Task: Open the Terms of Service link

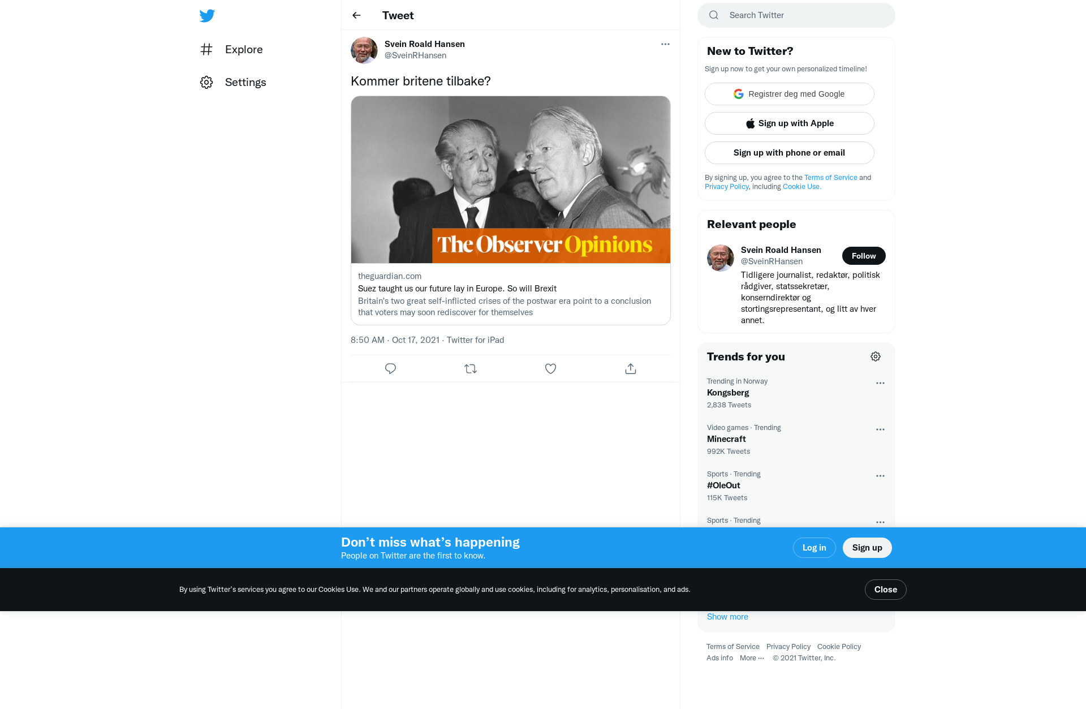Action: [x=830, y=178]
